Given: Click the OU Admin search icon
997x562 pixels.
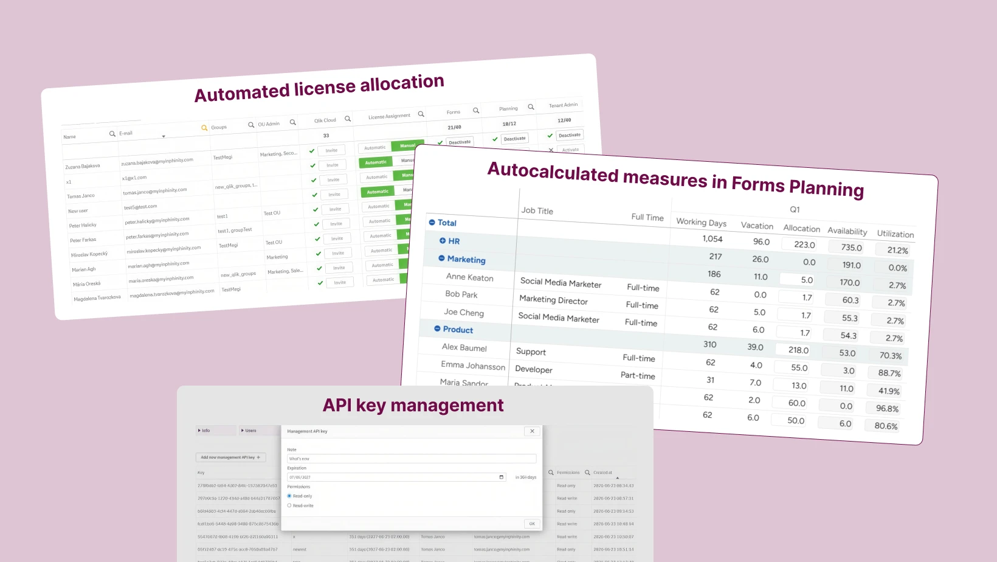Looking at the screenshot, I should coord(293,122).
